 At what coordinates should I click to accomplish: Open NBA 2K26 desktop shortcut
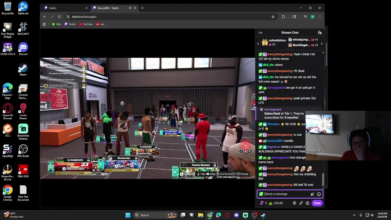[x=23, y=171]
